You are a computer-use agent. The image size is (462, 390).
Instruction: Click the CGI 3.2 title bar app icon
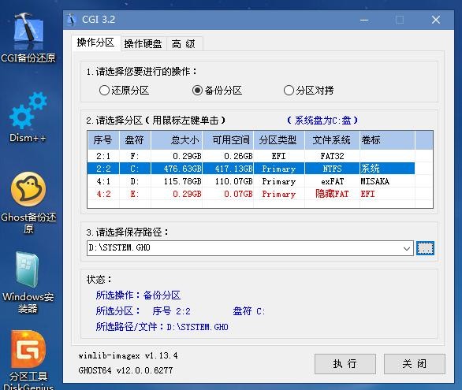tap(71, 20)
